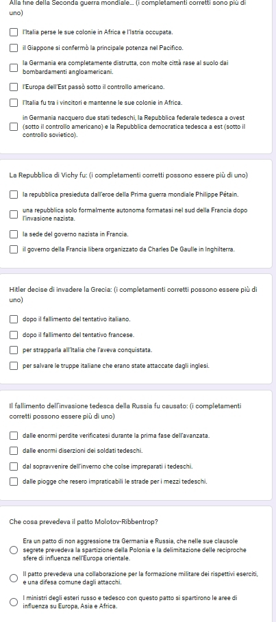Tick 'dalle enormi diserzioni dei soldati tedeschi'
The height and width of the screenshot is (622, 276).
pyautogui.click(x=14, y=451)
